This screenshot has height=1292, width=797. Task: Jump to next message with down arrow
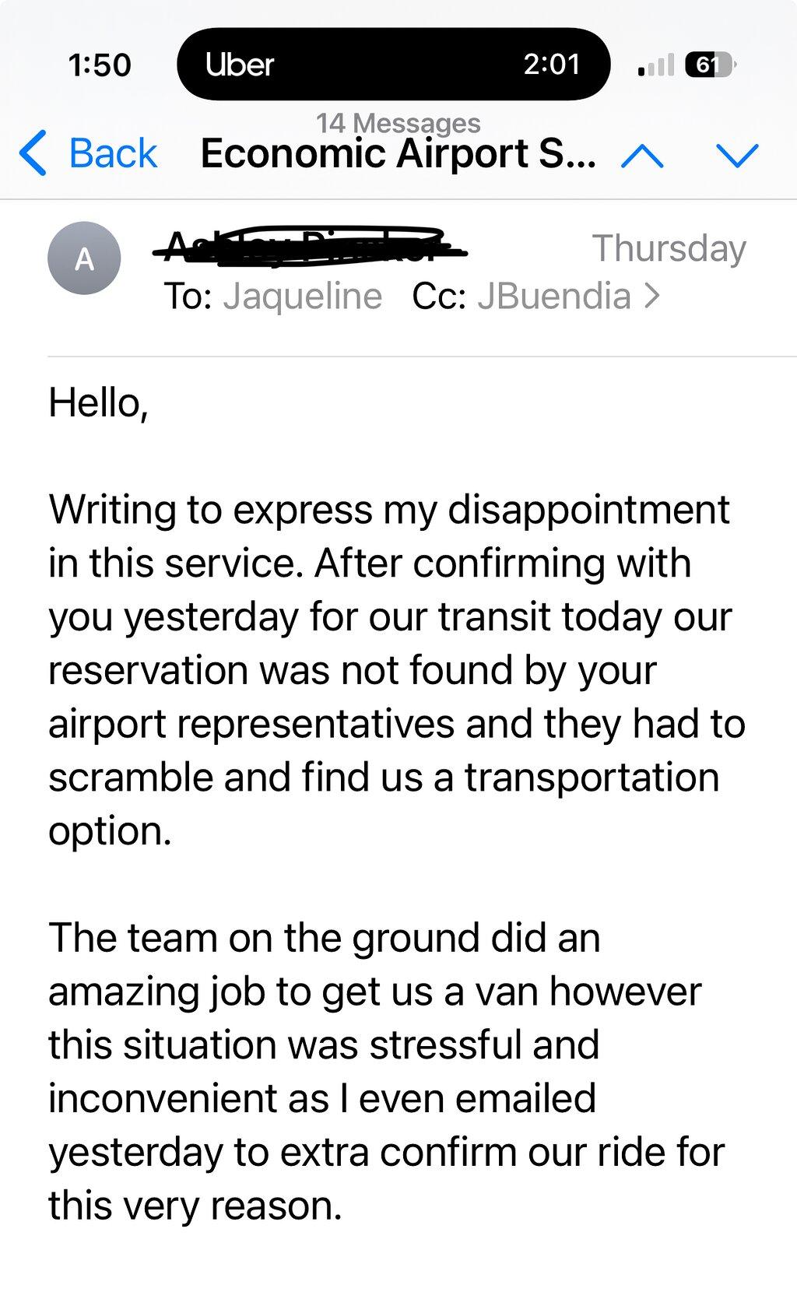(x=736, y=156)
